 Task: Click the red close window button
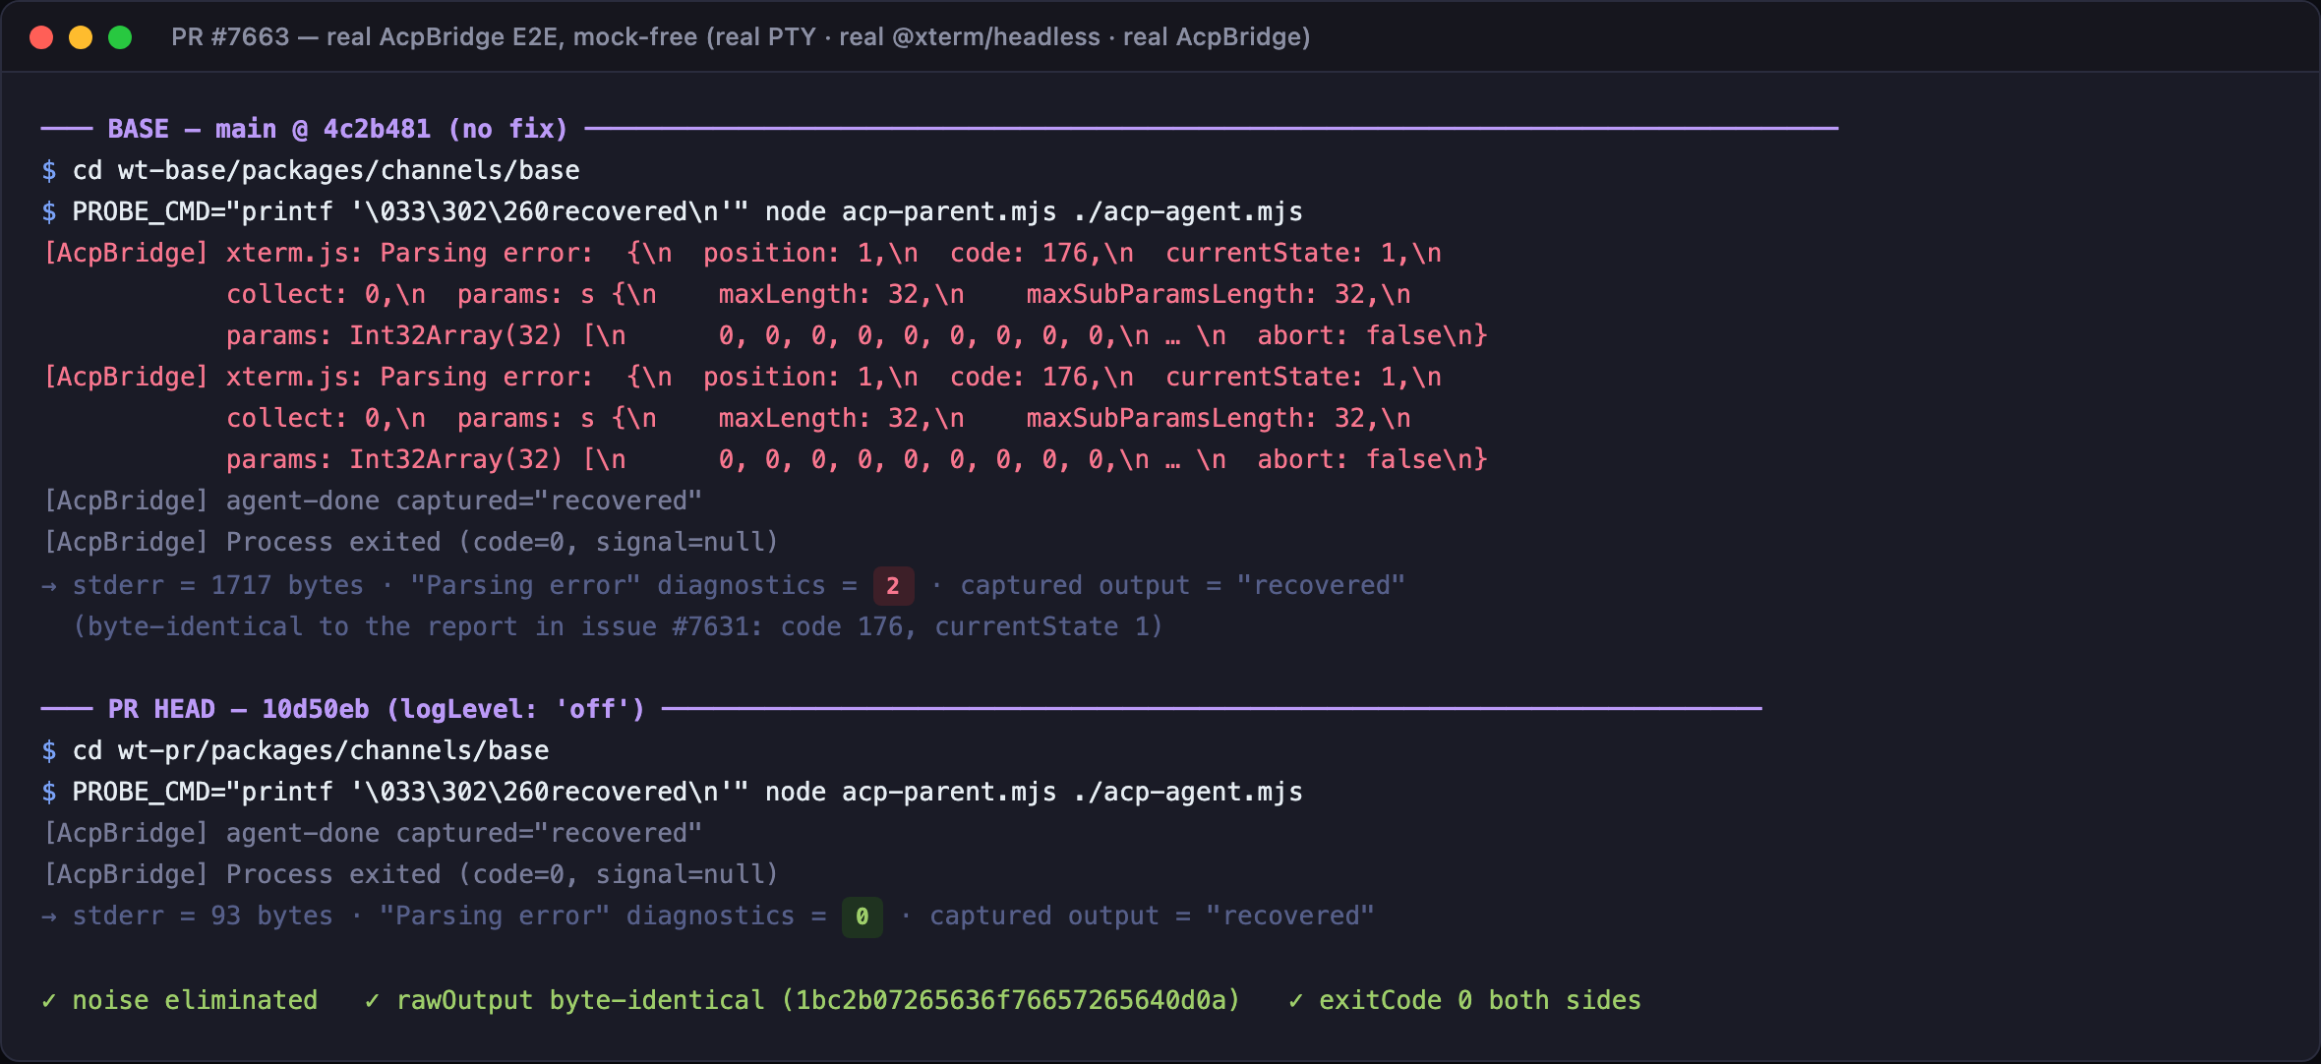point(41,37)
